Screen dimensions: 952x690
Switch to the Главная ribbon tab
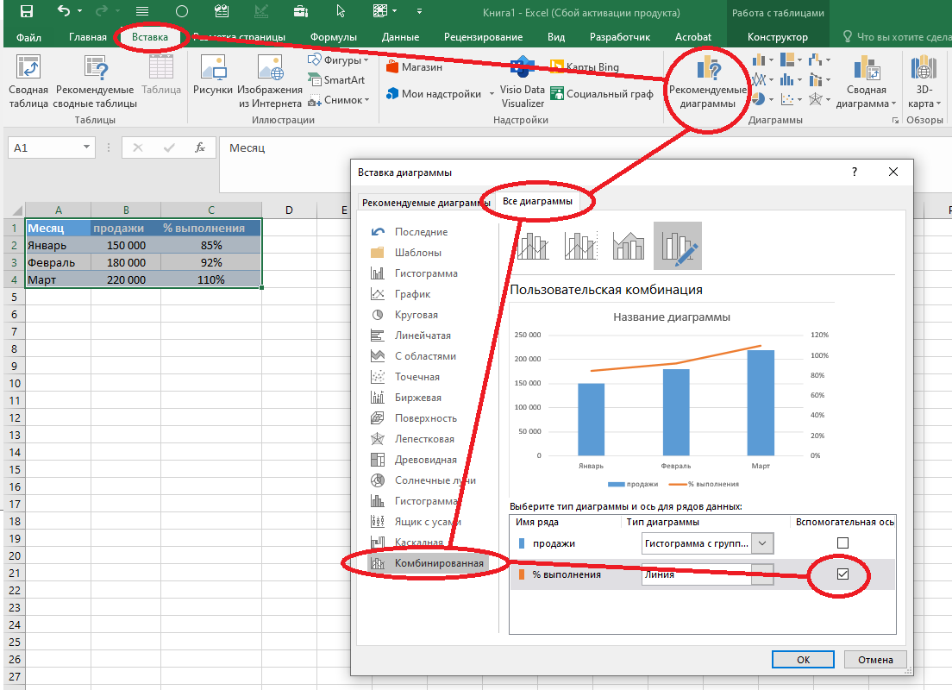[87, 37]
